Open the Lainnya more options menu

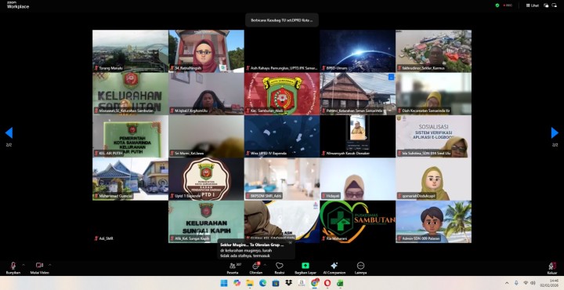(x=360, y=268)
